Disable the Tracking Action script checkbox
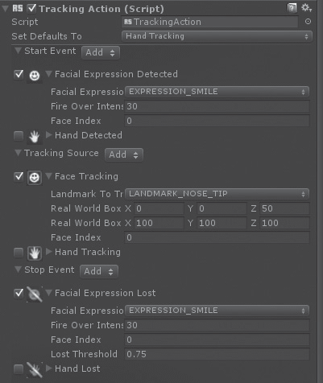Image resolution: width=323 pixels, height=383 pixels. coord(31,8)
